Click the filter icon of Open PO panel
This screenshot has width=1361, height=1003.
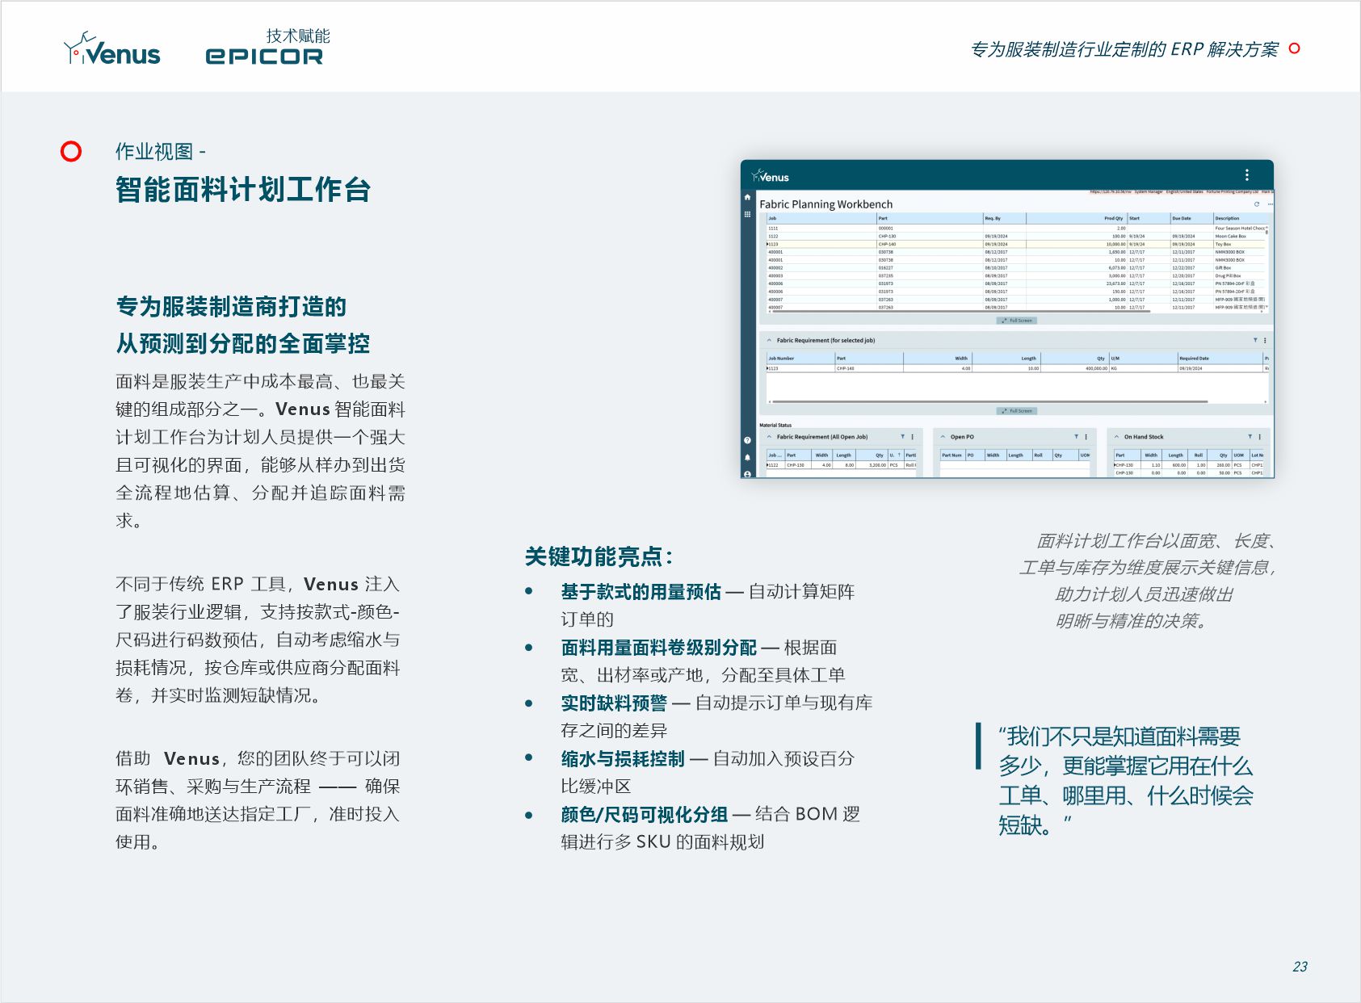[x=1076, y=437]
